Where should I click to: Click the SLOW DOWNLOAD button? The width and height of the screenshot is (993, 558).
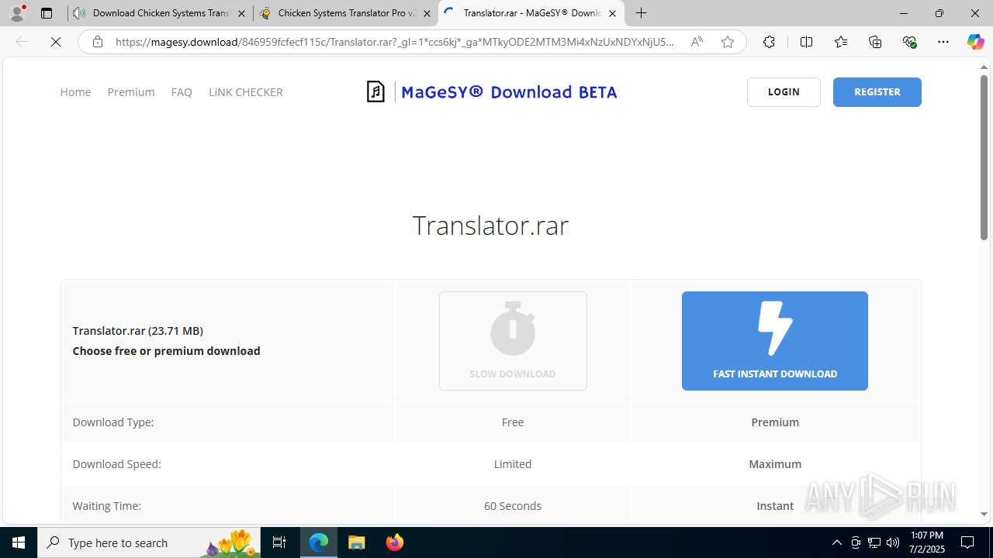point(513,341)
